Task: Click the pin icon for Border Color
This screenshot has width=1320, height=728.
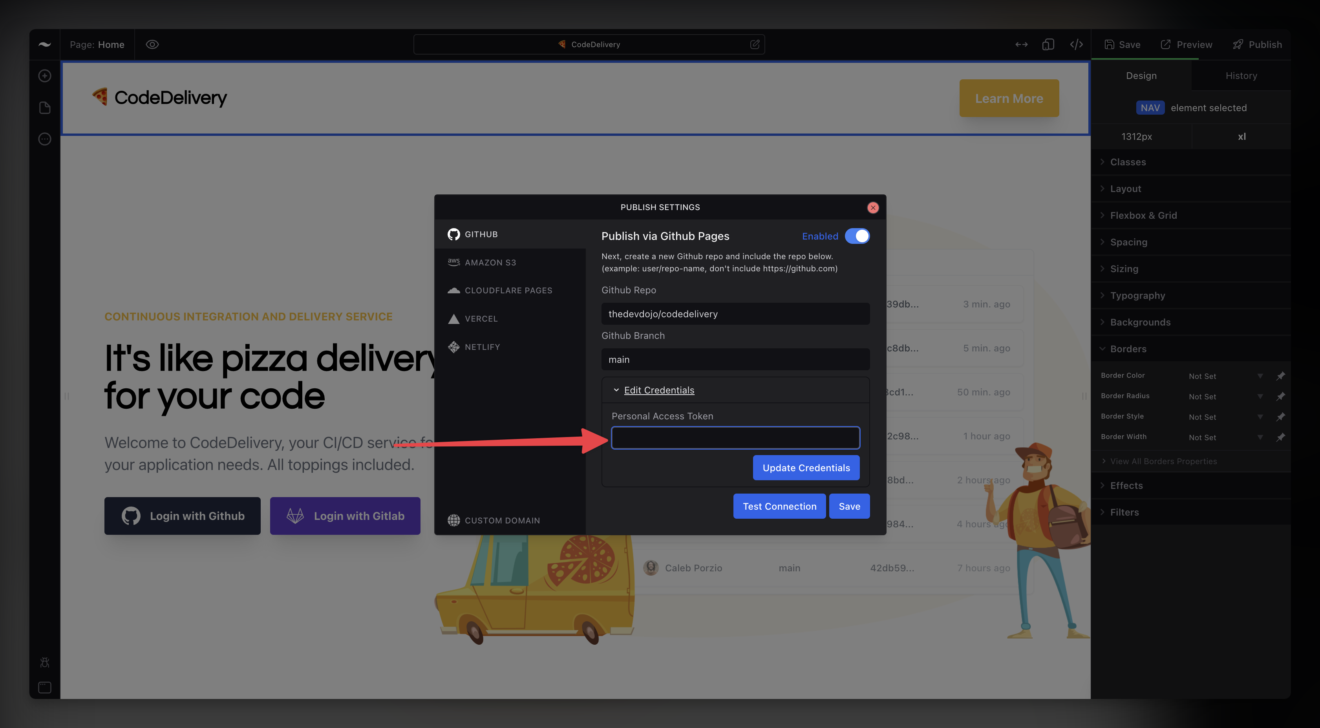Action: coord(1280,376)
